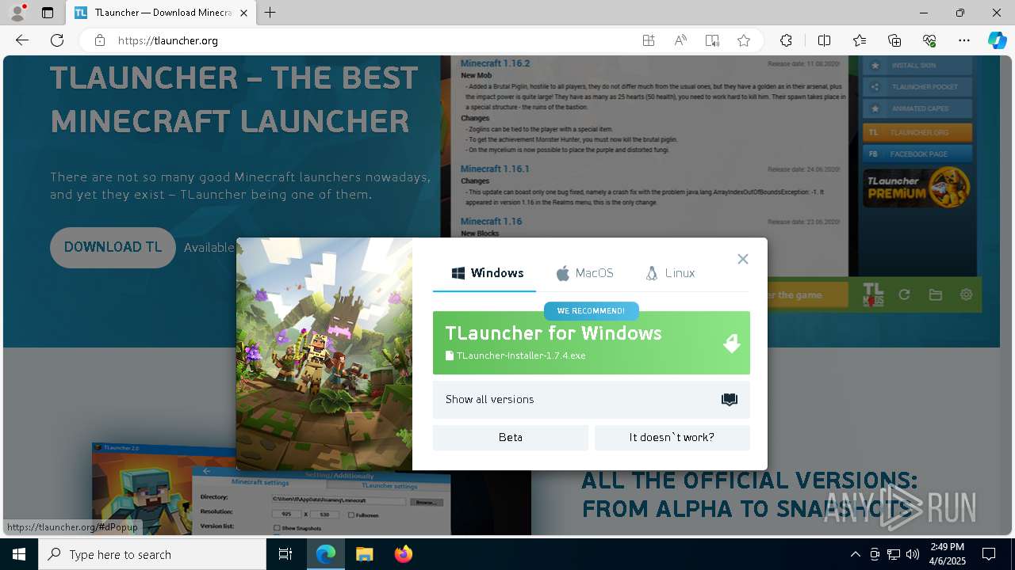Screen dimensions: 1015x570
Task: Click the settings gear in launcher screenshot
Action: point(966,294)
